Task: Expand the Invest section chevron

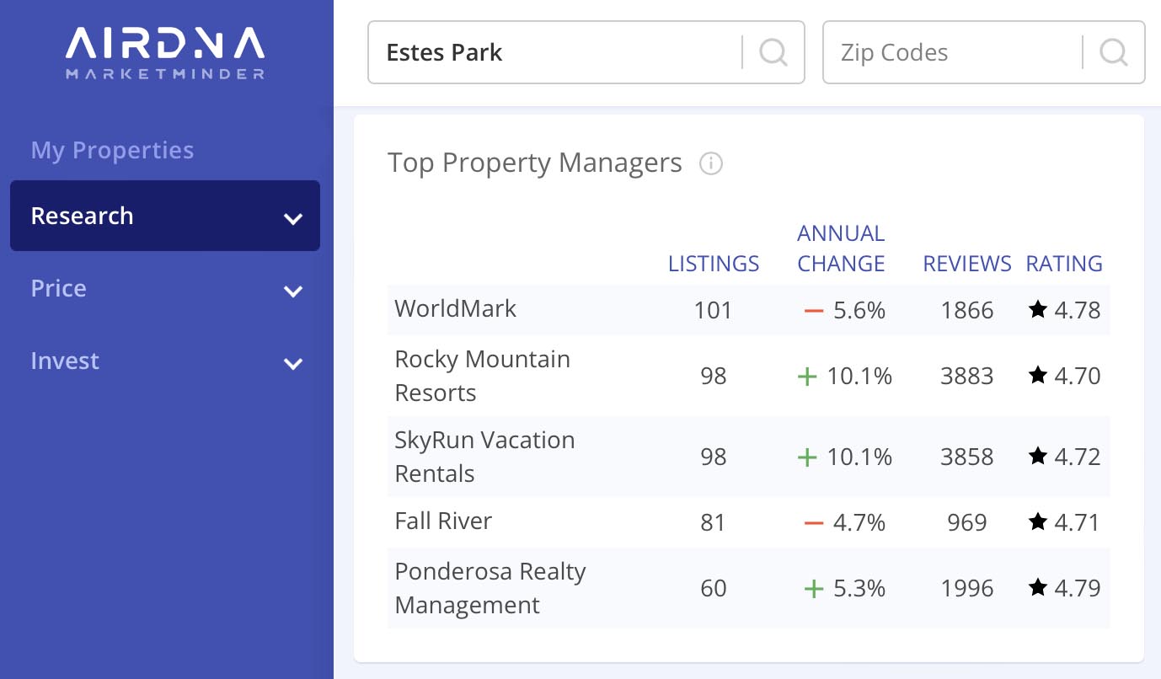Action: click(292, 364)
